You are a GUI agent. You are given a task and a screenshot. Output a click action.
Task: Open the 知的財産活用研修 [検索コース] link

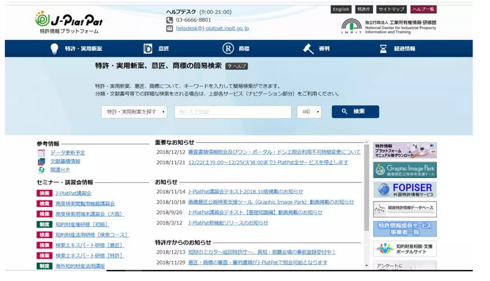(x=93, y=235)
